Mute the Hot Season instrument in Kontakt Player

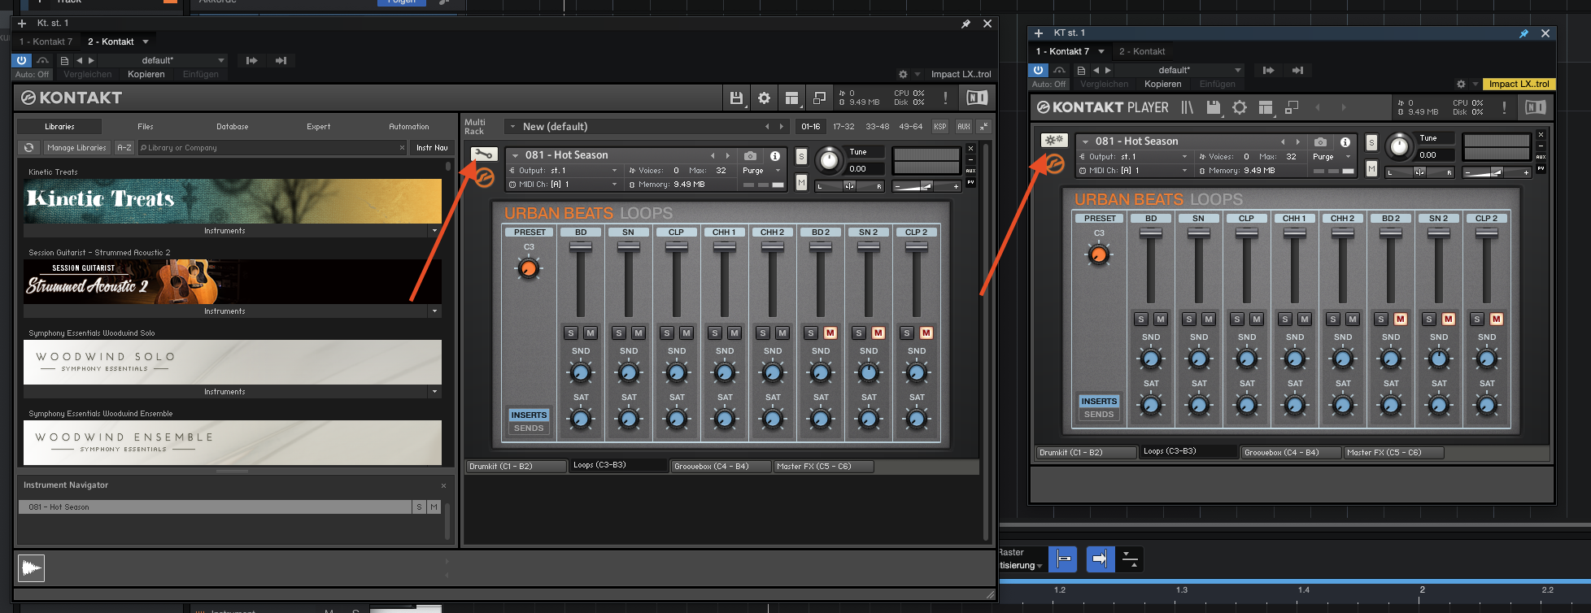click(x=1371, y=168)
